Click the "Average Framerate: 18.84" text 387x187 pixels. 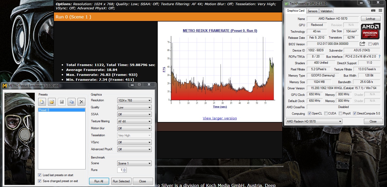[x=92, y=70]
